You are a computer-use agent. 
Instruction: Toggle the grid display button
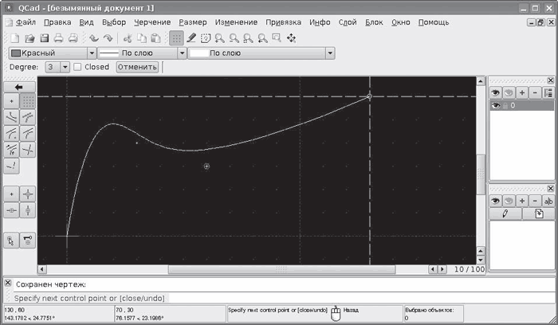point(177,37)
